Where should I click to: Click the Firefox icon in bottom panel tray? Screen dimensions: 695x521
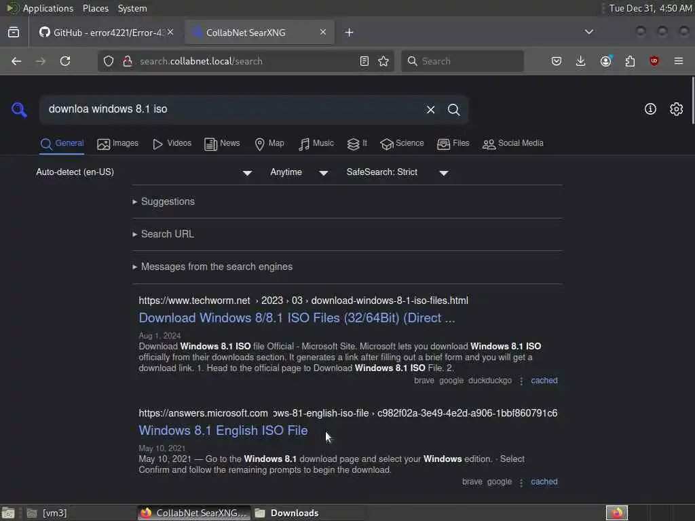[616, 513]
